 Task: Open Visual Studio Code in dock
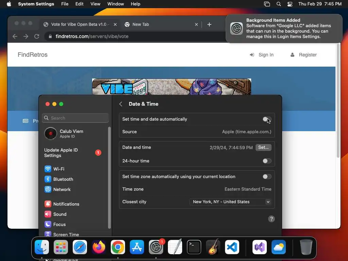(x=232, y=247)
